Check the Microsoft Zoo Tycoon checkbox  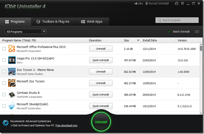click(x=4, y=83)
